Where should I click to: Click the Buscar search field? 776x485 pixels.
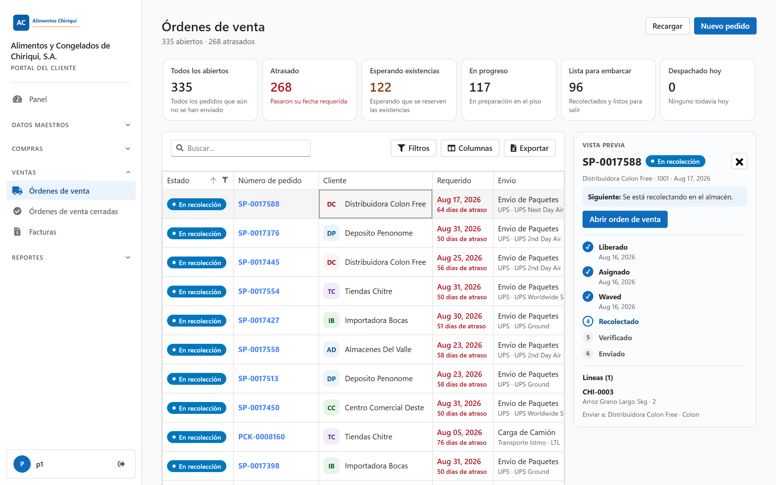(241, 148)
